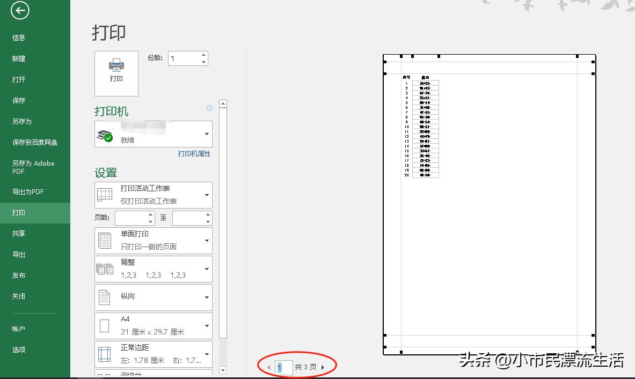Click the portrait orientation (纵向) page icon
This screenshot has height=379, width=635.
tap(105, 296)
